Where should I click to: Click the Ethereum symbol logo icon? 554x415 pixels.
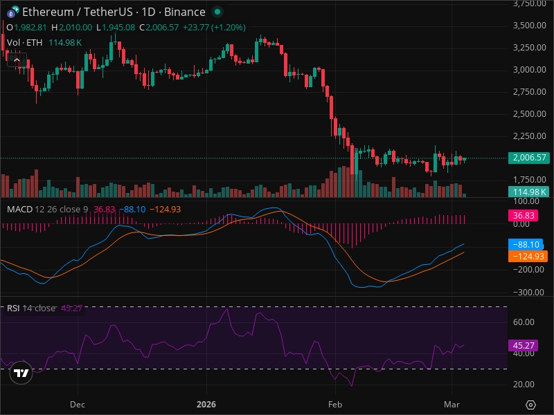click(x=12, y=12)
